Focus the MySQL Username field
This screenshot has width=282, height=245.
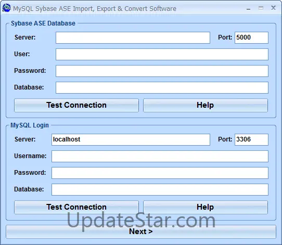tap(160, 156)
